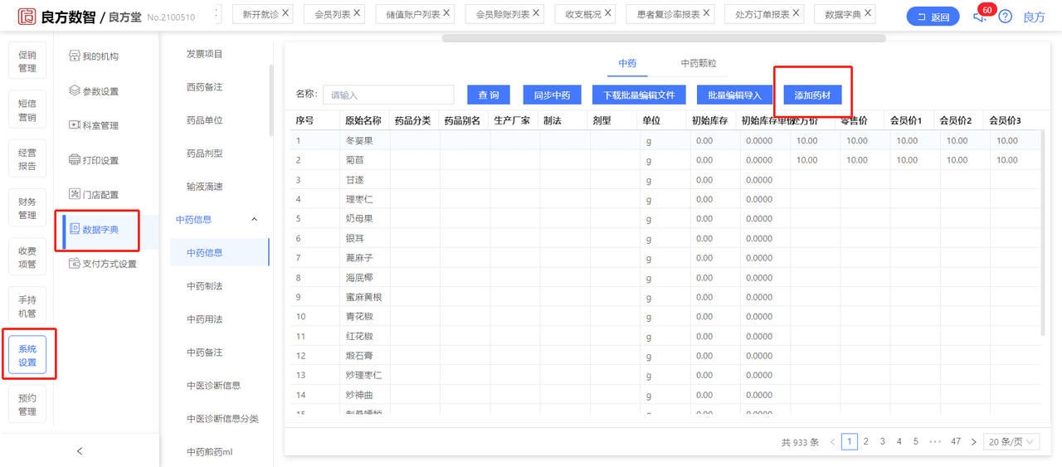The height and width of the screenshot is (467, 1062).
Task: Select 中医诊断信息 in the dictionary list
Action: click(214, 386)
